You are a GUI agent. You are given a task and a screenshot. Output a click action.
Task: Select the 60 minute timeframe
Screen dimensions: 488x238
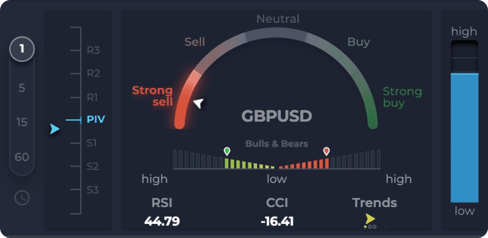[22, 157]
